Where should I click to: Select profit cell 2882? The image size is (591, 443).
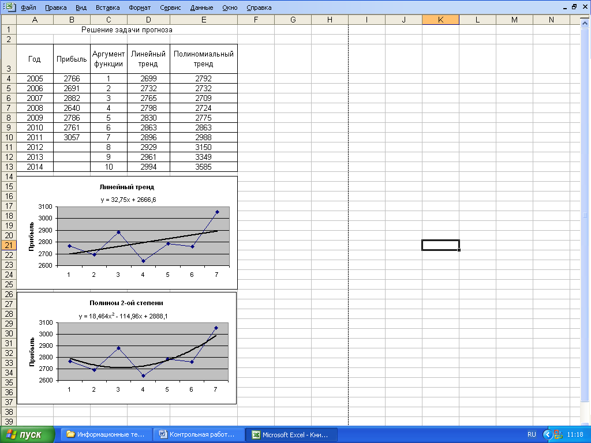tap(72, 98)
